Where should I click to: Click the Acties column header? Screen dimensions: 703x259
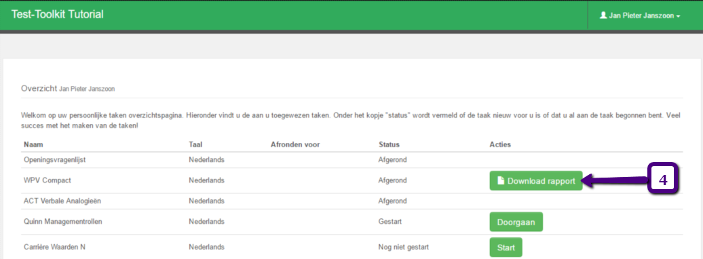500,144
